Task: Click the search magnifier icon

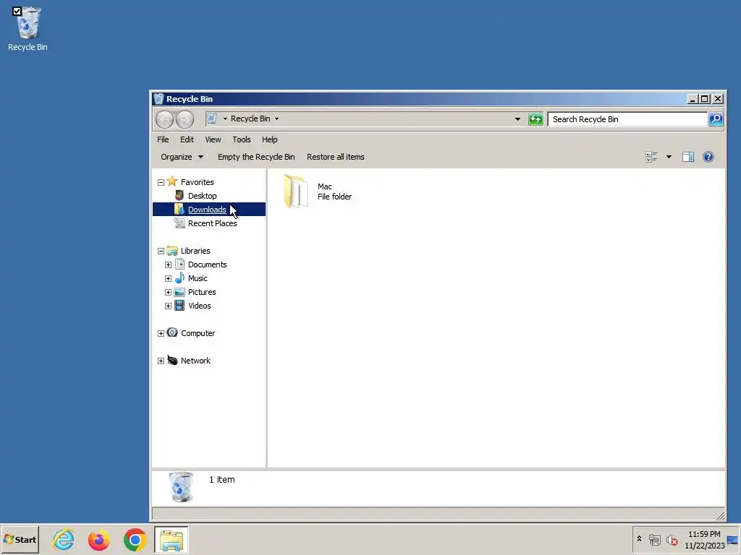Action: [x=716, y=119]
